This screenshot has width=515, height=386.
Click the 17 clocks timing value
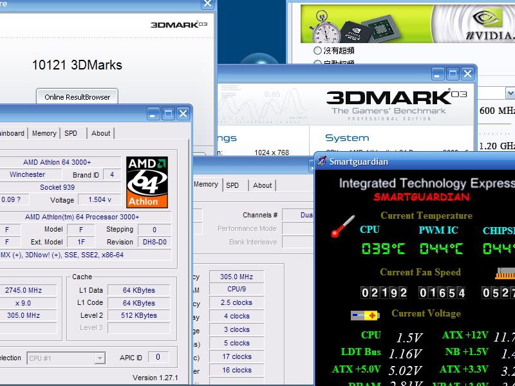pos(236,356)
